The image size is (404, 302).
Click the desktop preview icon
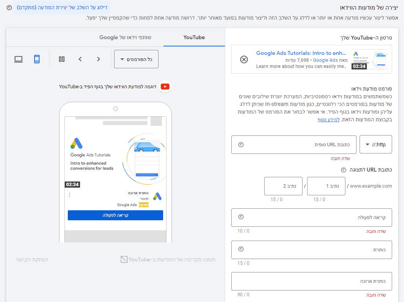pyautogui.click(x=18, y=59)
